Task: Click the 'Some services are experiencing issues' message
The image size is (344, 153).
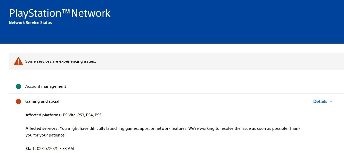Action: [61, 61]
